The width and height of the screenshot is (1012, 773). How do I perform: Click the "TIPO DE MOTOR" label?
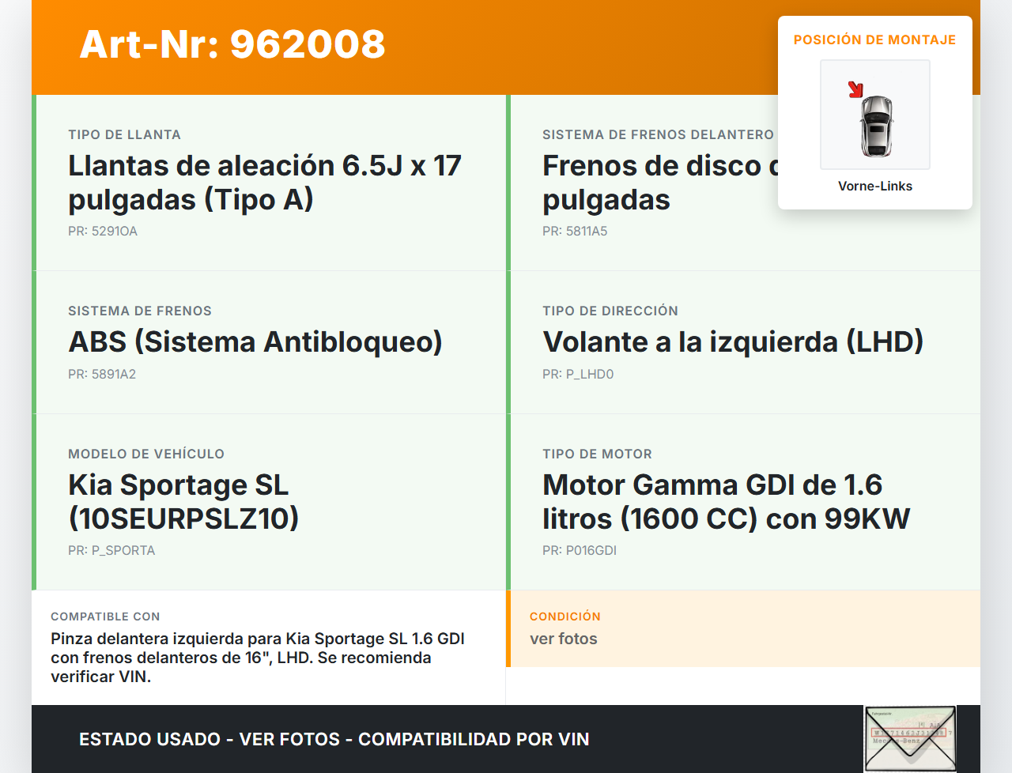pyautogui.click(x=597, y=454)
